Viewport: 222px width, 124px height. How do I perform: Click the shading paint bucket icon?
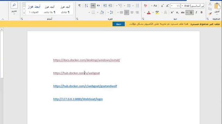(x=102, y=12)
